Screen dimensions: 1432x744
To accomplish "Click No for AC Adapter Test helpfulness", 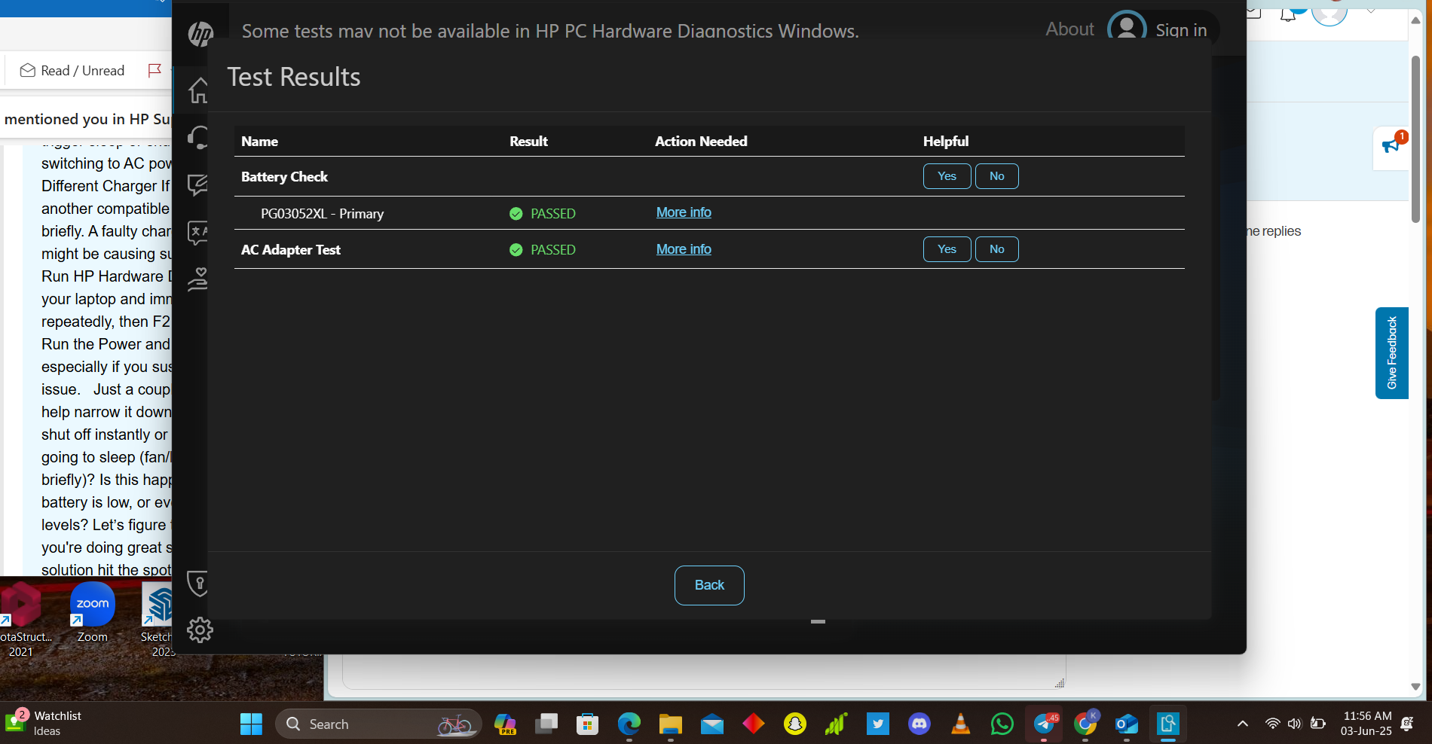I will coord(996,249).
